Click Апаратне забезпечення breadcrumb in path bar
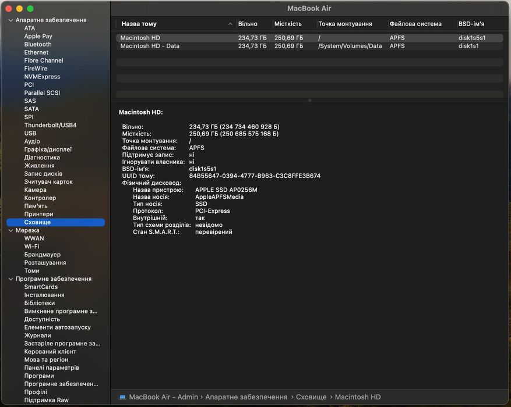 (x=246, y=397)
